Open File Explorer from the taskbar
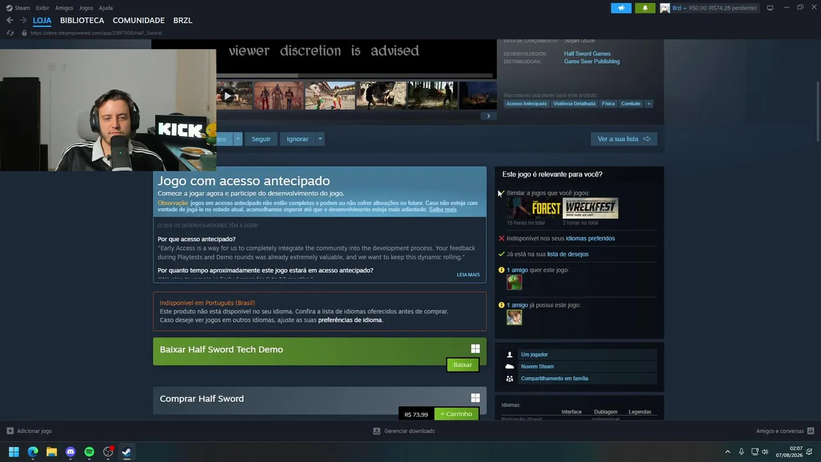Viewport: 821px width, 462px height. (51, 452)
